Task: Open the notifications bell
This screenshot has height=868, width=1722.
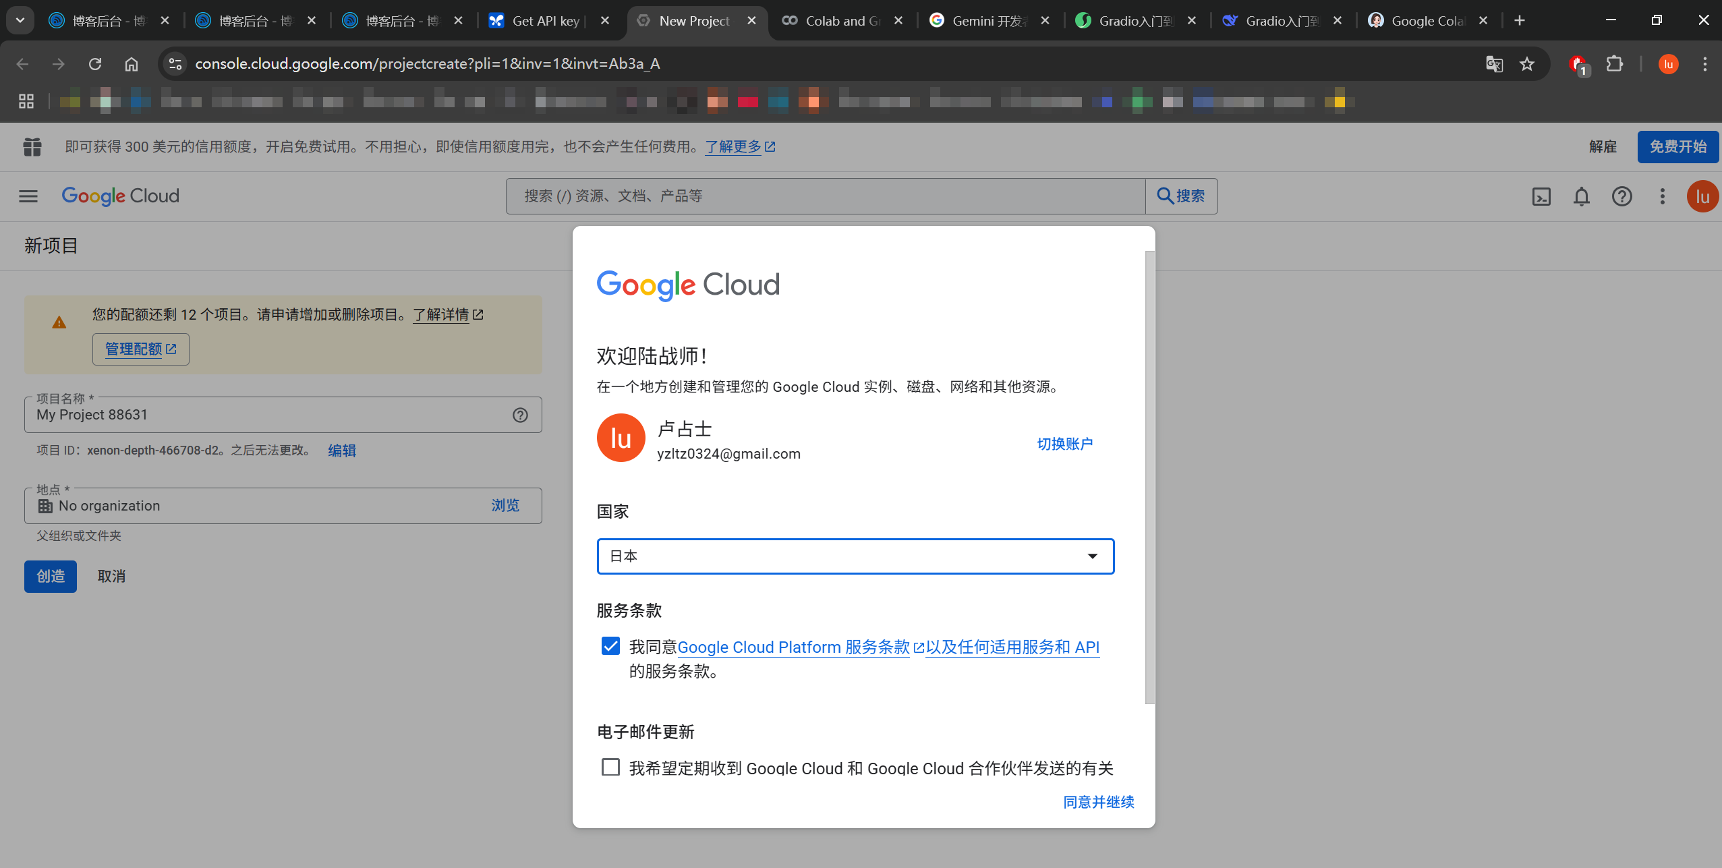Action: point(1582,196)
